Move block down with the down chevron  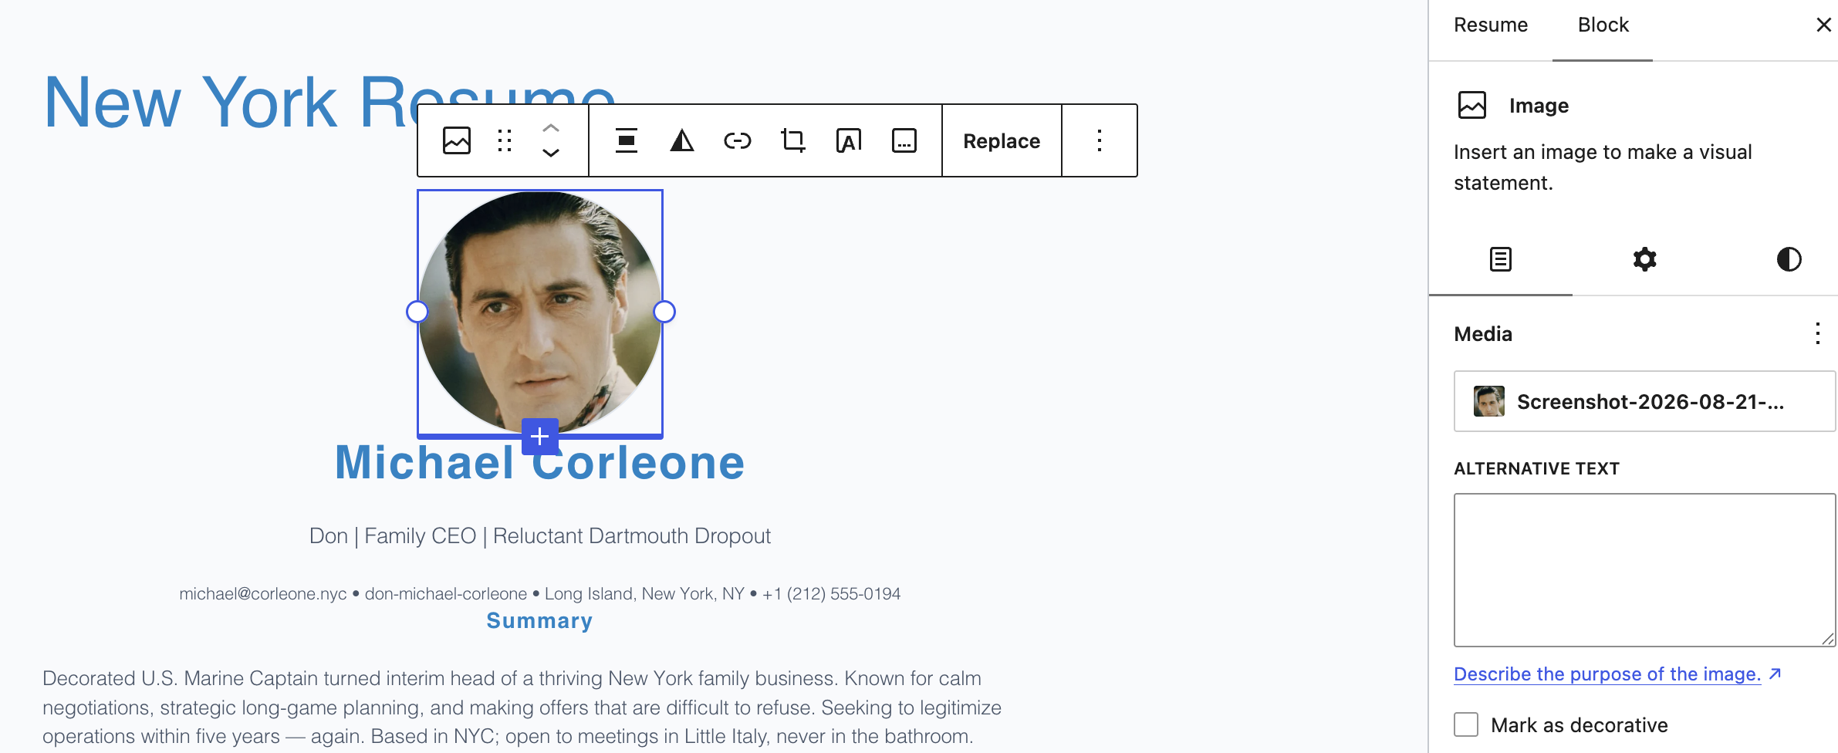pos(551,153)
